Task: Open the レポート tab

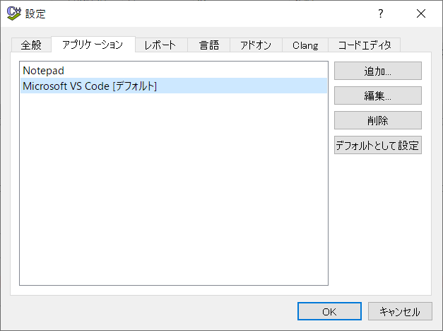Action: pos(161,45)
